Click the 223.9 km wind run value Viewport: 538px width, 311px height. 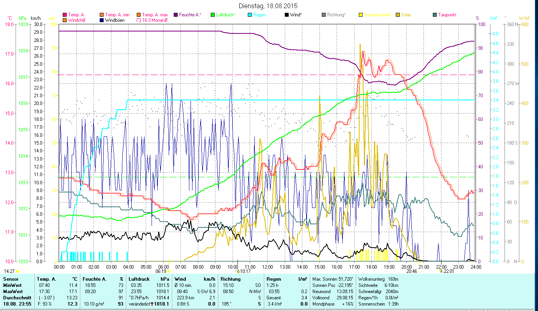186,298
